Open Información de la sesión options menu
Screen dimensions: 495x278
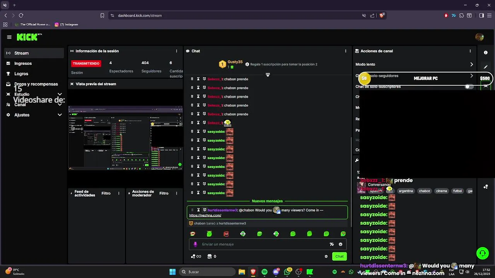177,51
